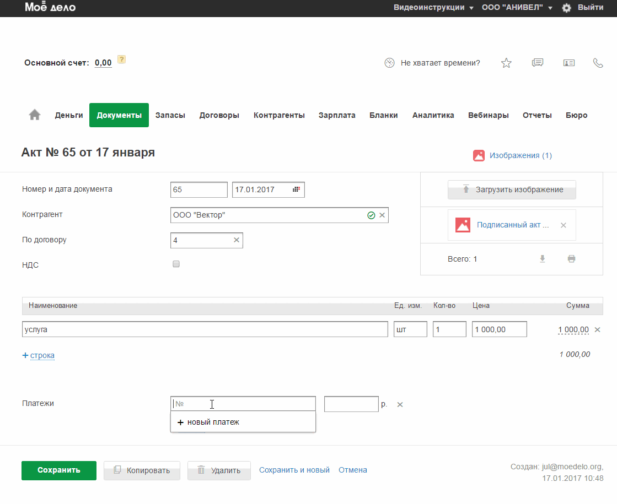Clear the ООО "Вектор" contractor field
This screenshot has width=617, height=504.
click(382, 215)
